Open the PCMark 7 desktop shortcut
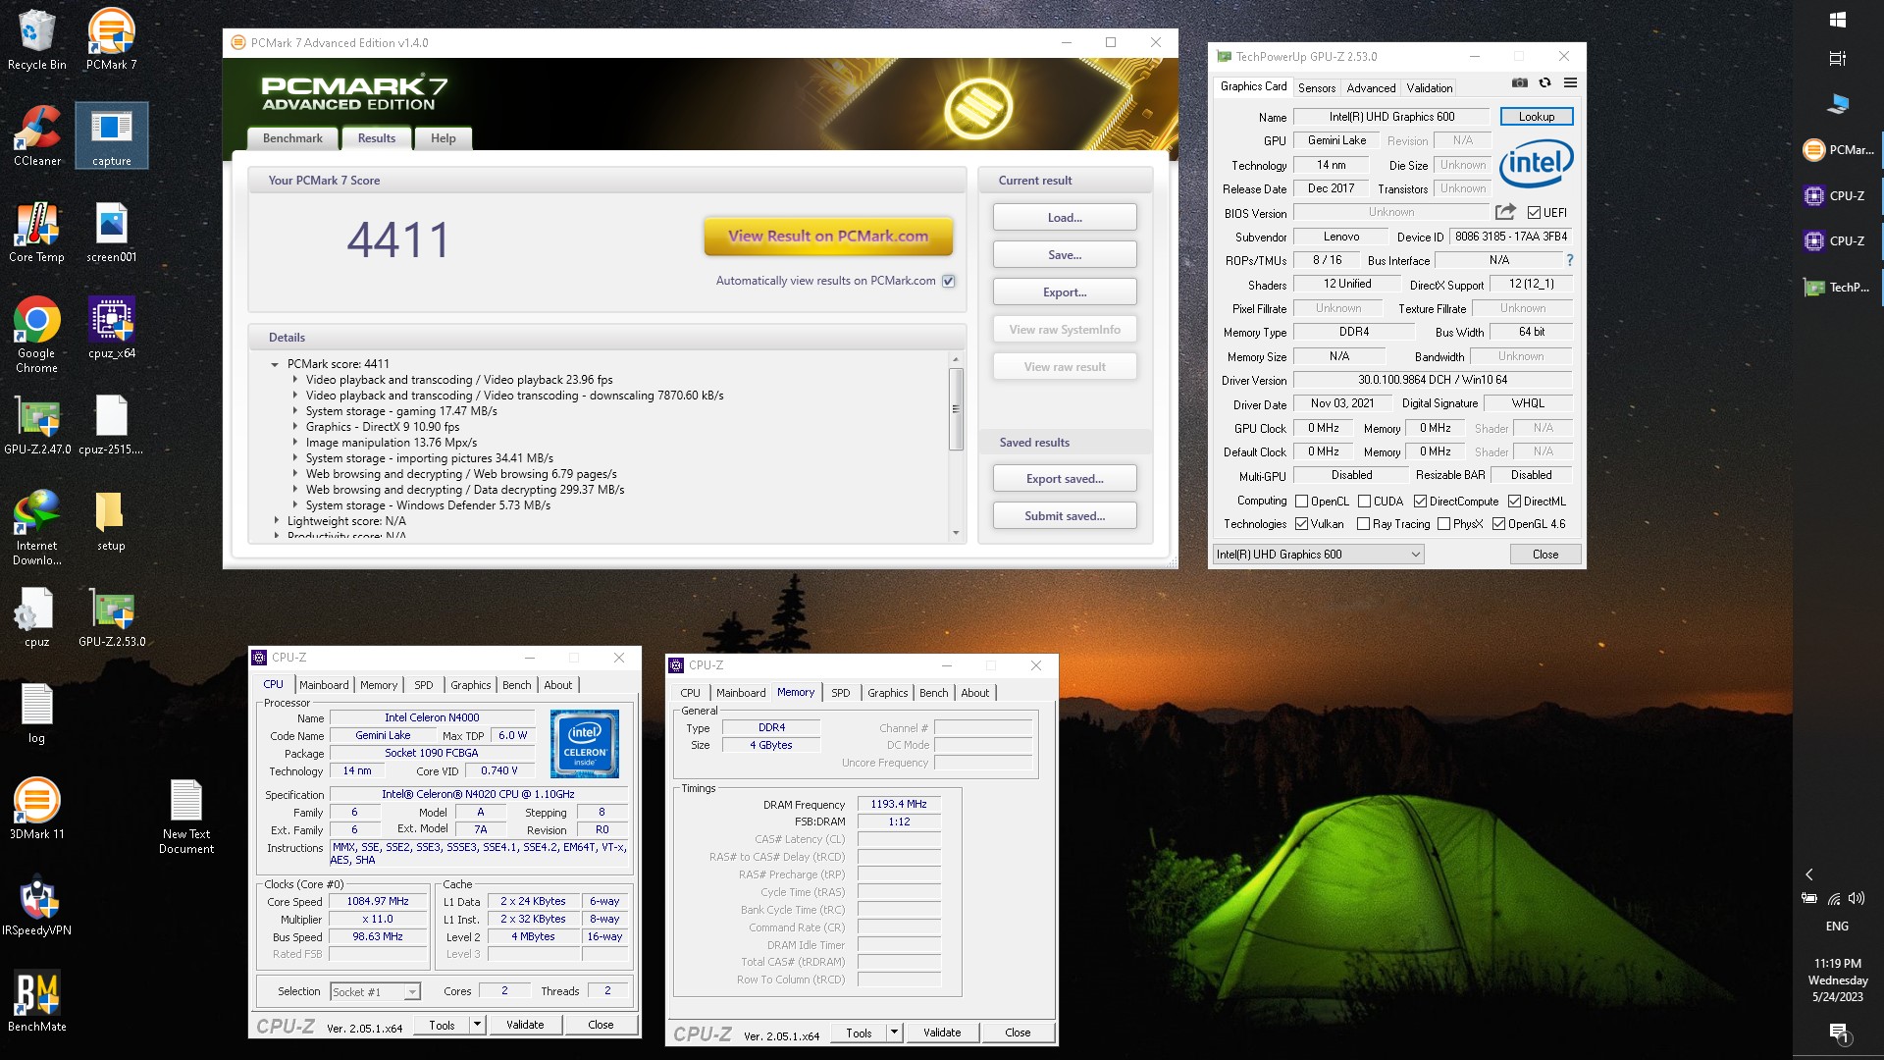1884x1060 pixels. coord(111,39)
